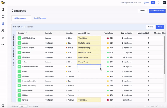Image resolution: width=167 pixels, height=108 pixels.
Task: Open the settings gear icon
Action: tap(3, 106)
